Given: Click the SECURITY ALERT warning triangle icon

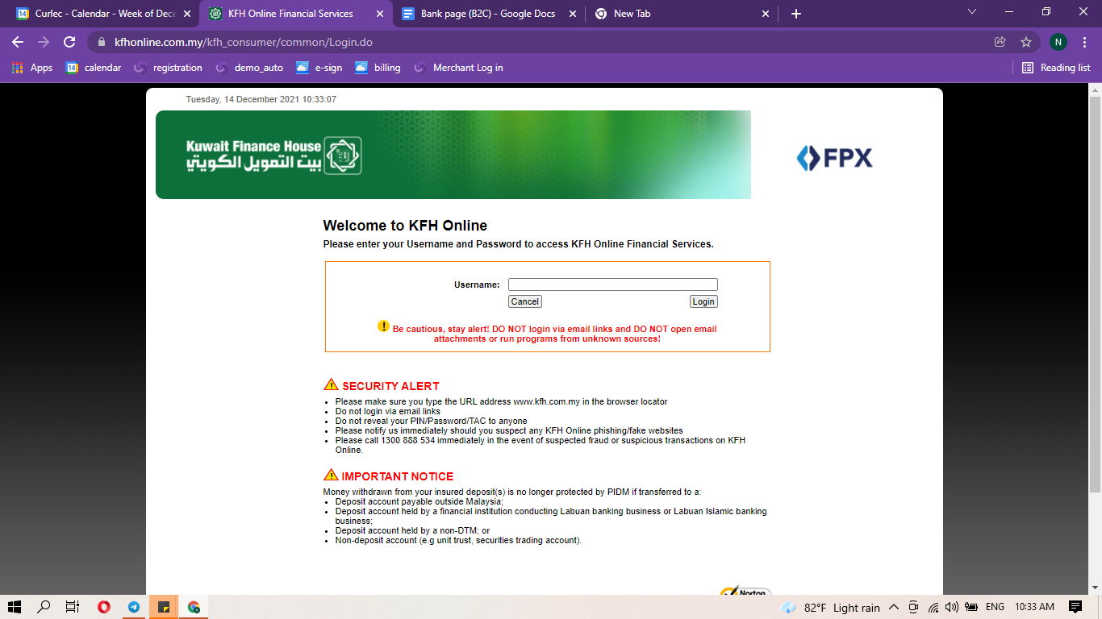Looking at the screenshot, I should pos(331,384).
